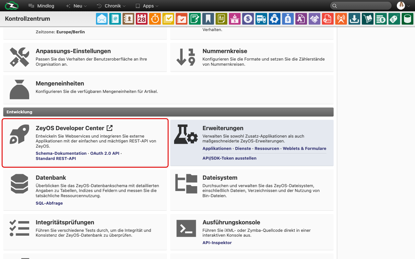The height and width of the screenshot is (259, 415).
Task: Open the ZeyOS Developer Center heading
Action: pyautogui.click(x=70, y=128)
